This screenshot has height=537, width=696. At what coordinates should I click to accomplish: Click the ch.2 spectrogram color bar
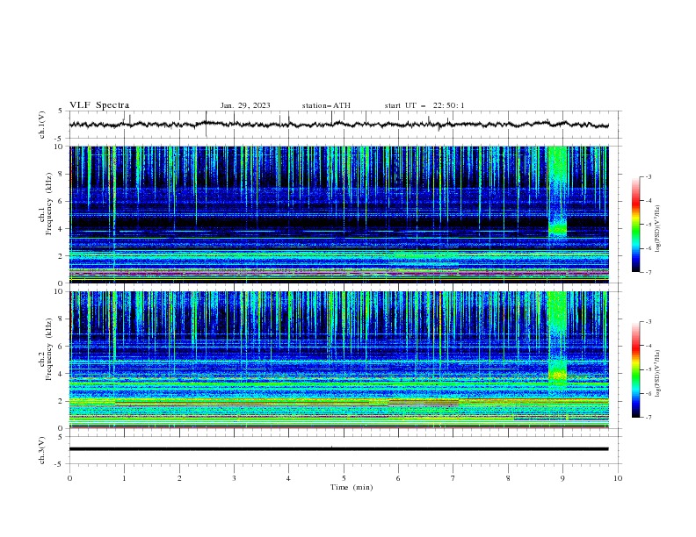point(635,369)
